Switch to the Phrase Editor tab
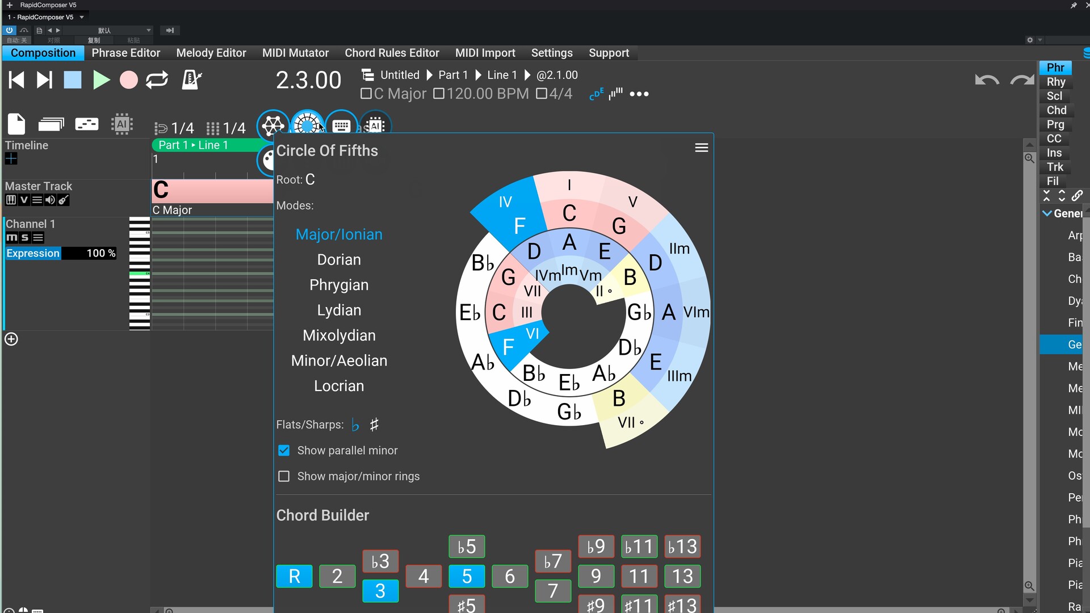This screenshot has height=613, width=1090. point(125,52)
